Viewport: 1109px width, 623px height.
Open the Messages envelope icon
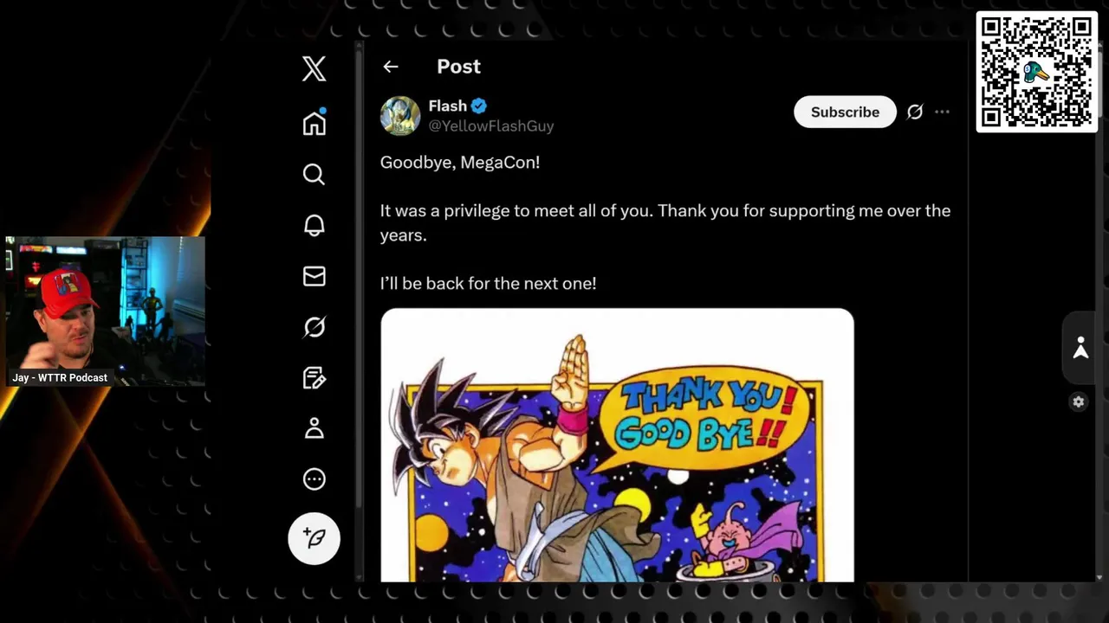(314, 276)
